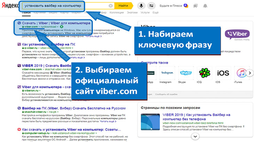Click favicon beside viberon.ru result
254x142 pixels.
coord(19,87)
